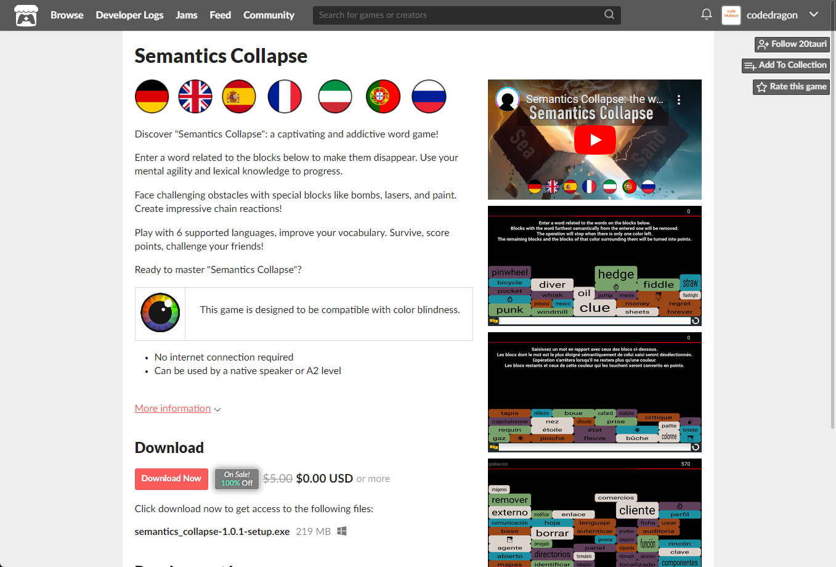This screenshot has height=567, width=836.
Task: Submit search with magnifier icon
Action: click(x=609, y=15)
